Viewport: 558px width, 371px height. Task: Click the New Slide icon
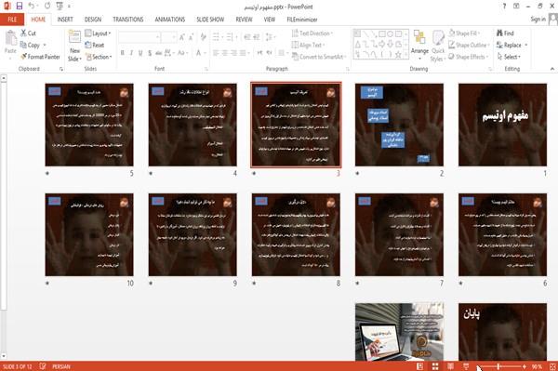tap(74, 39)
